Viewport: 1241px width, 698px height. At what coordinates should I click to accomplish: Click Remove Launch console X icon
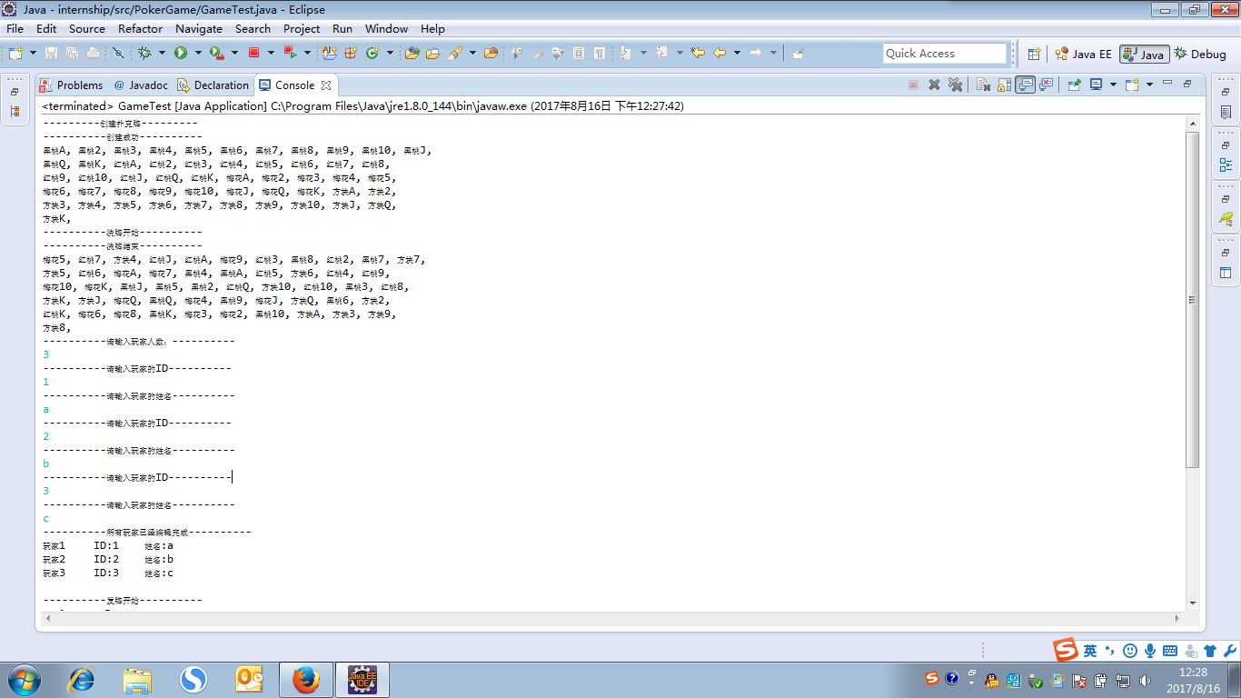pyautogui.click(x=934, y=85)
